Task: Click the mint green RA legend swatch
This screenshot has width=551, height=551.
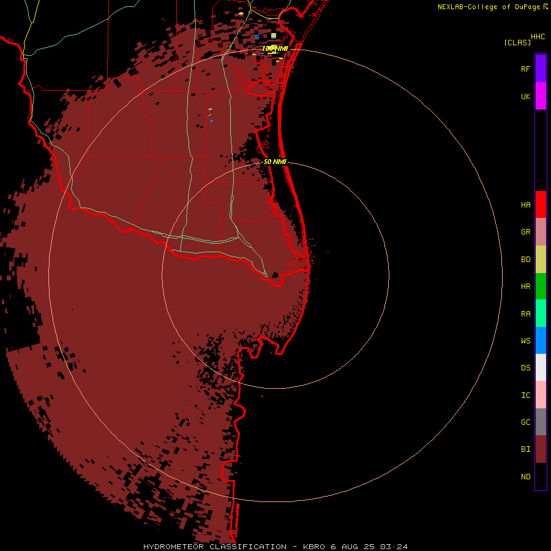Action: [541, 313]
